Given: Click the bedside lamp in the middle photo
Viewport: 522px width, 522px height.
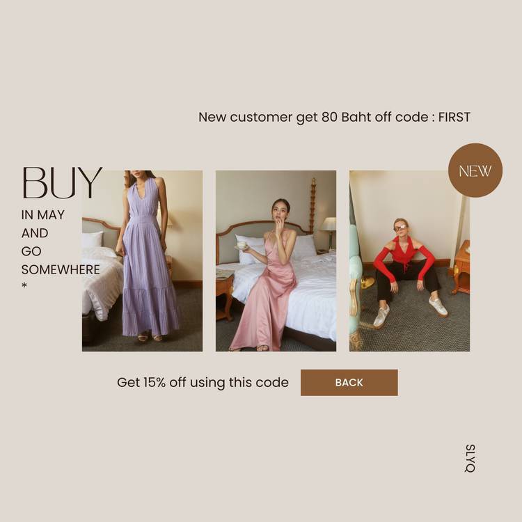Looking at the screenshot, I should [329, 230].
